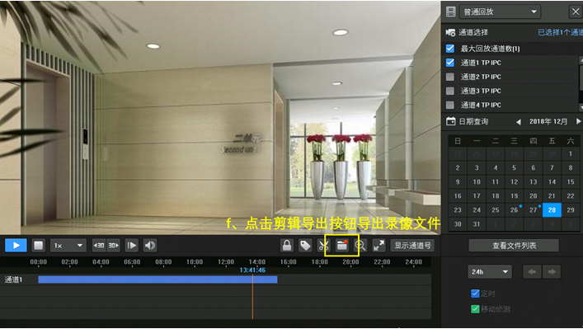Click the 通道1 label on the timeline
583x329 pixels.
click(13, 280)
